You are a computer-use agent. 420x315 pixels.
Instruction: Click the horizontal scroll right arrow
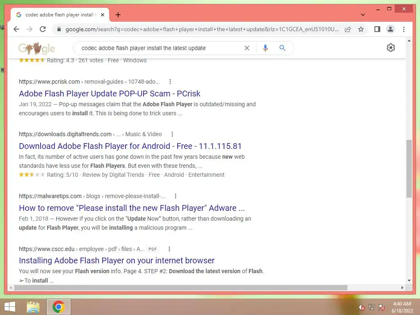[x=402, y=288]
